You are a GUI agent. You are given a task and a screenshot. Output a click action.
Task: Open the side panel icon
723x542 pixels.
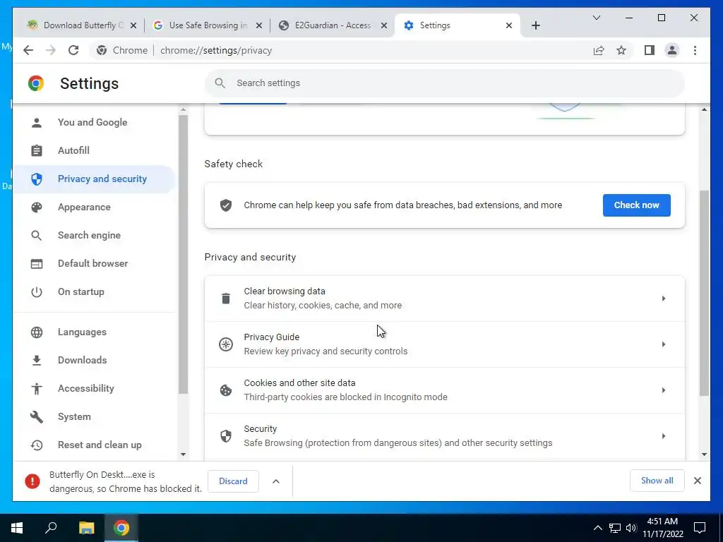[x=650, y=50]
